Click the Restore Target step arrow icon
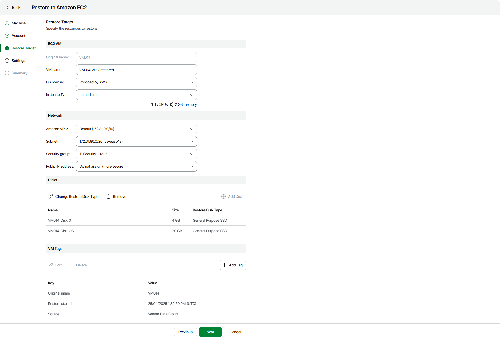This screenshot has height=340, width=500. coord(7,48)
